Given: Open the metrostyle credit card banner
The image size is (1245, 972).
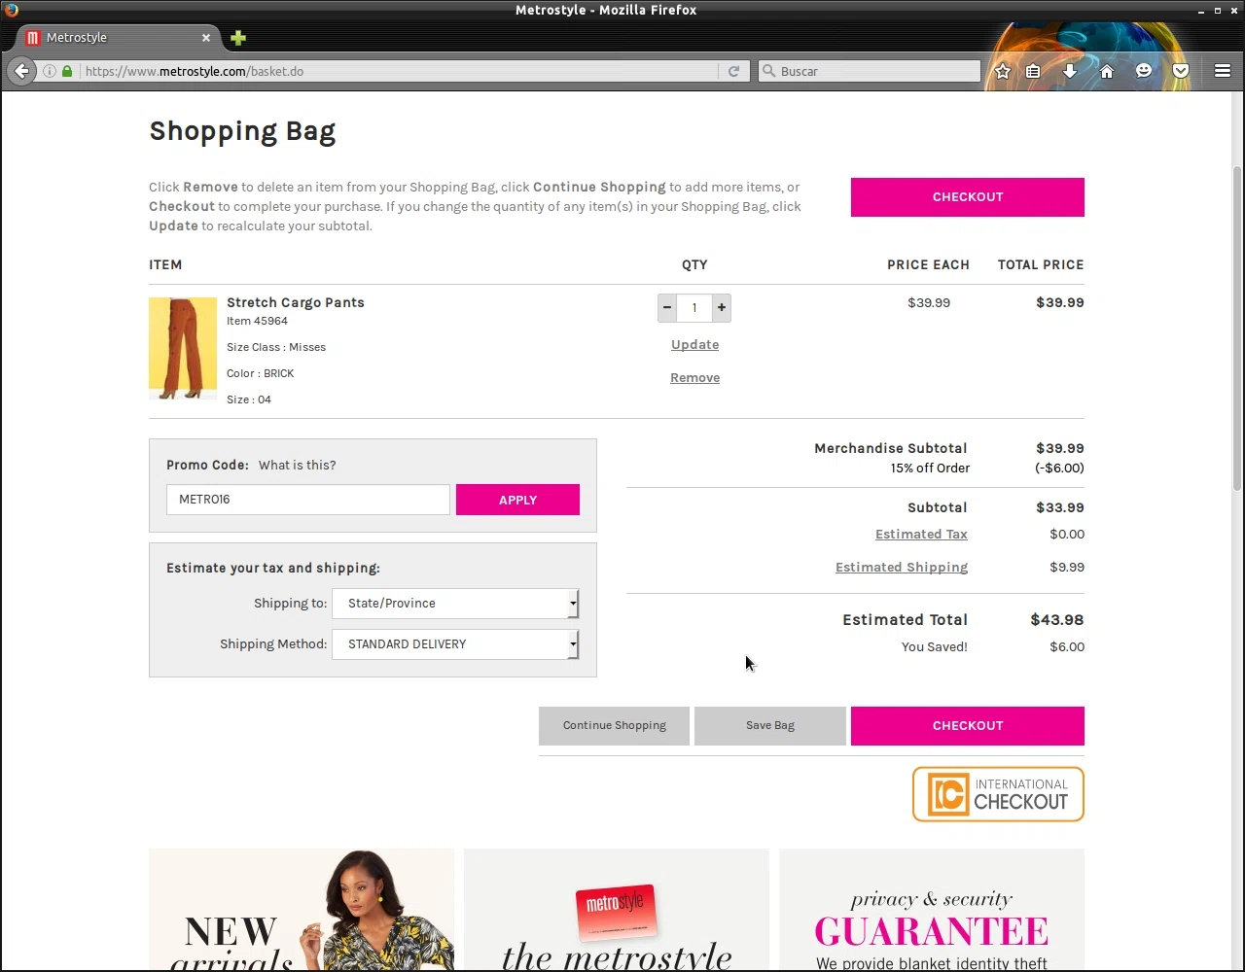Looking at the screenshot, I should point(617,910).
